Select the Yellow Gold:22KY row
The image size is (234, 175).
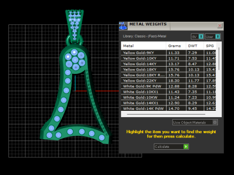pos(169,81)
